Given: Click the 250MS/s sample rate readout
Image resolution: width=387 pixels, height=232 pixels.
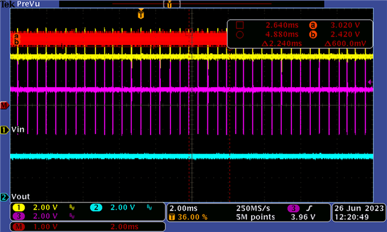Looking at the screenshot, I should (x=253, y=208).
